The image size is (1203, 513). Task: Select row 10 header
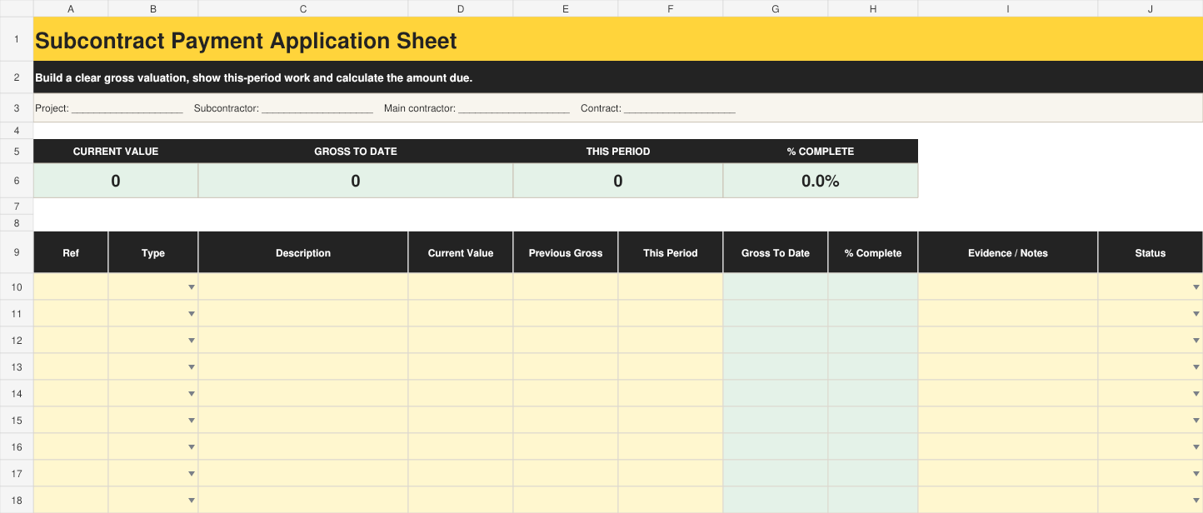pos(17,286)
